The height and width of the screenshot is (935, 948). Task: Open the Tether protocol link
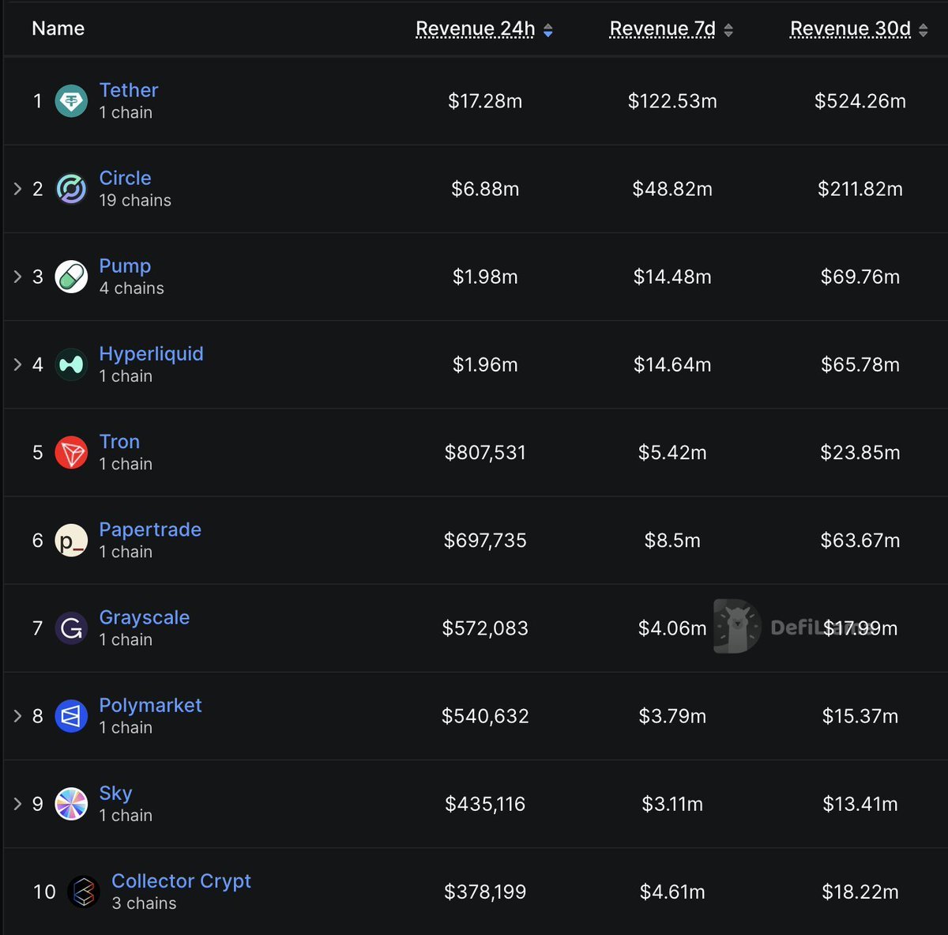point(129,90)
